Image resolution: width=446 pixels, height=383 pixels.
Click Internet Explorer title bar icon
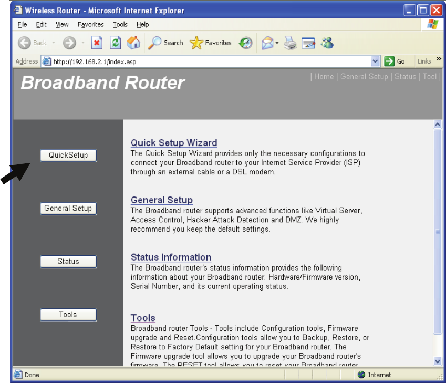tap(18, 10)
